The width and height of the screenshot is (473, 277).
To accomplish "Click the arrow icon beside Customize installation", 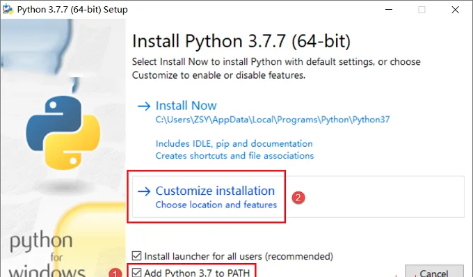I will (x=144, y=191).
